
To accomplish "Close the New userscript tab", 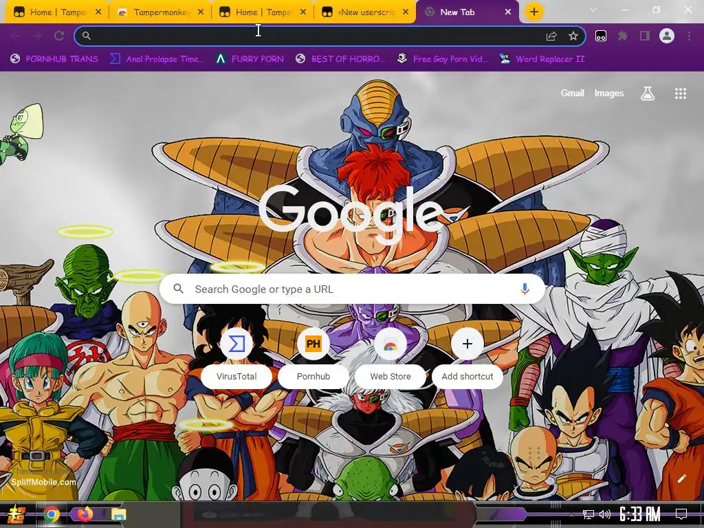I will point(406,12).
